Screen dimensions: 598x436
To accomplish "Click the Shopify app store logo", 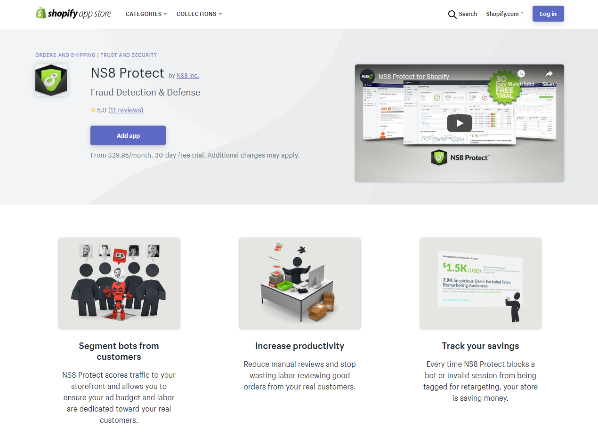I will 73,14.
